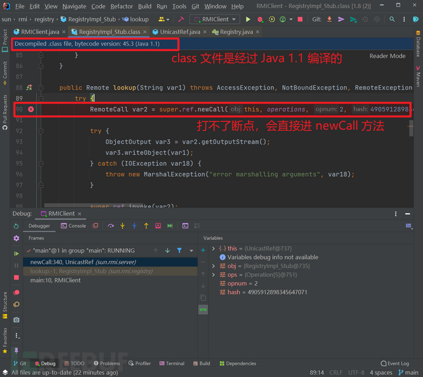The image size is (423, 377).
Task: Open the Refactor menu
Action: [121, 6]
